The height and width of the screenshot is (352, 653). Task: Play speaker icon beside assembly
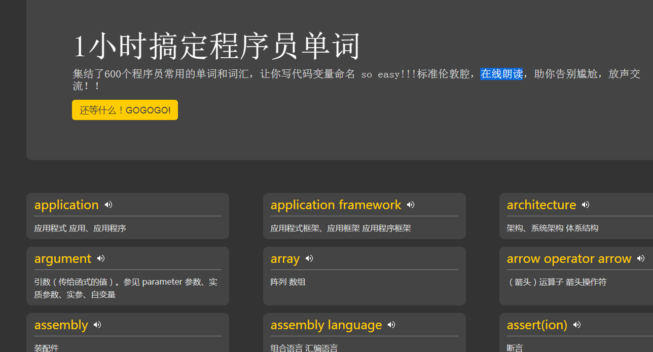click(x=97, y=325)
